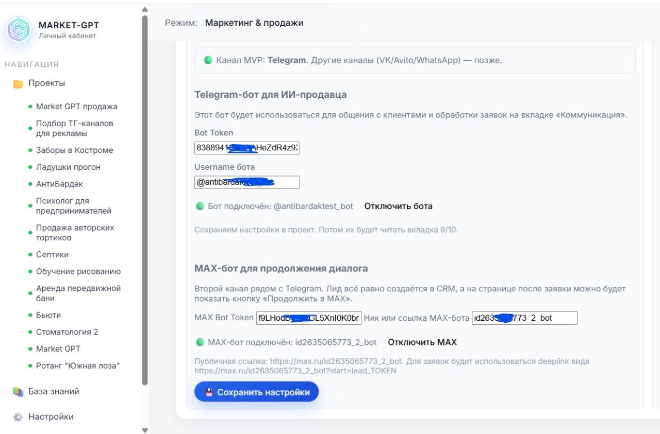Select the Септики project
The image size is (660, 434).
point(52,255)
